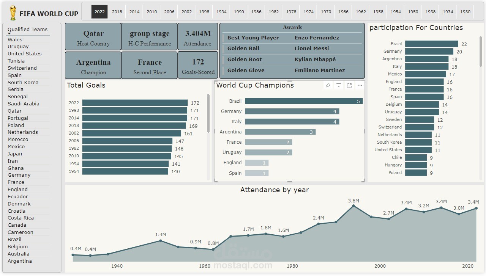486x276 pixels.
Task: Click Poland participation bar
Action: tap(416, 173)
